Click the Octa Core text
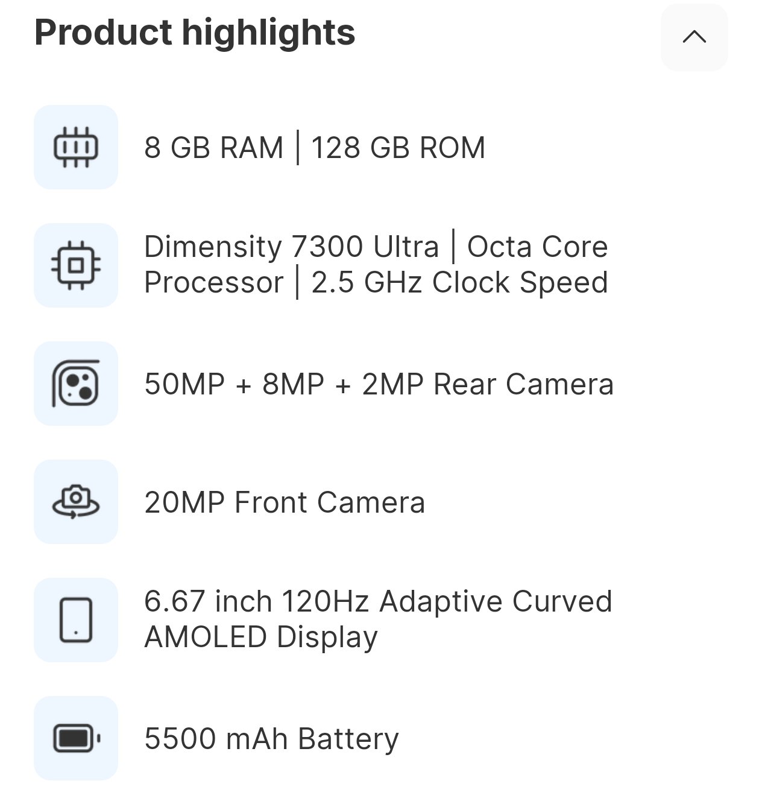The image size is (762, 810). coord(537,247)
